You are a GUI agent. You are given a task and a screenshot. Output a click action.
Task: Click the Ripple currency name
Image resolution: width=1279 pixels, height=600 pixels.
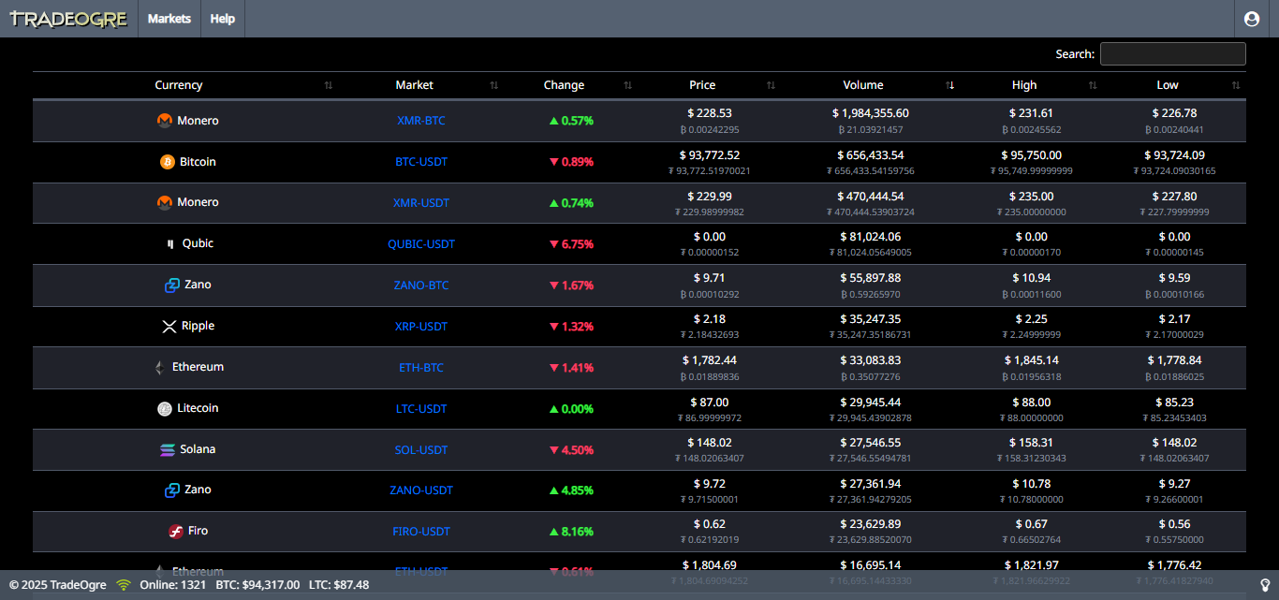pyautogui.click(x=198, y=326)
